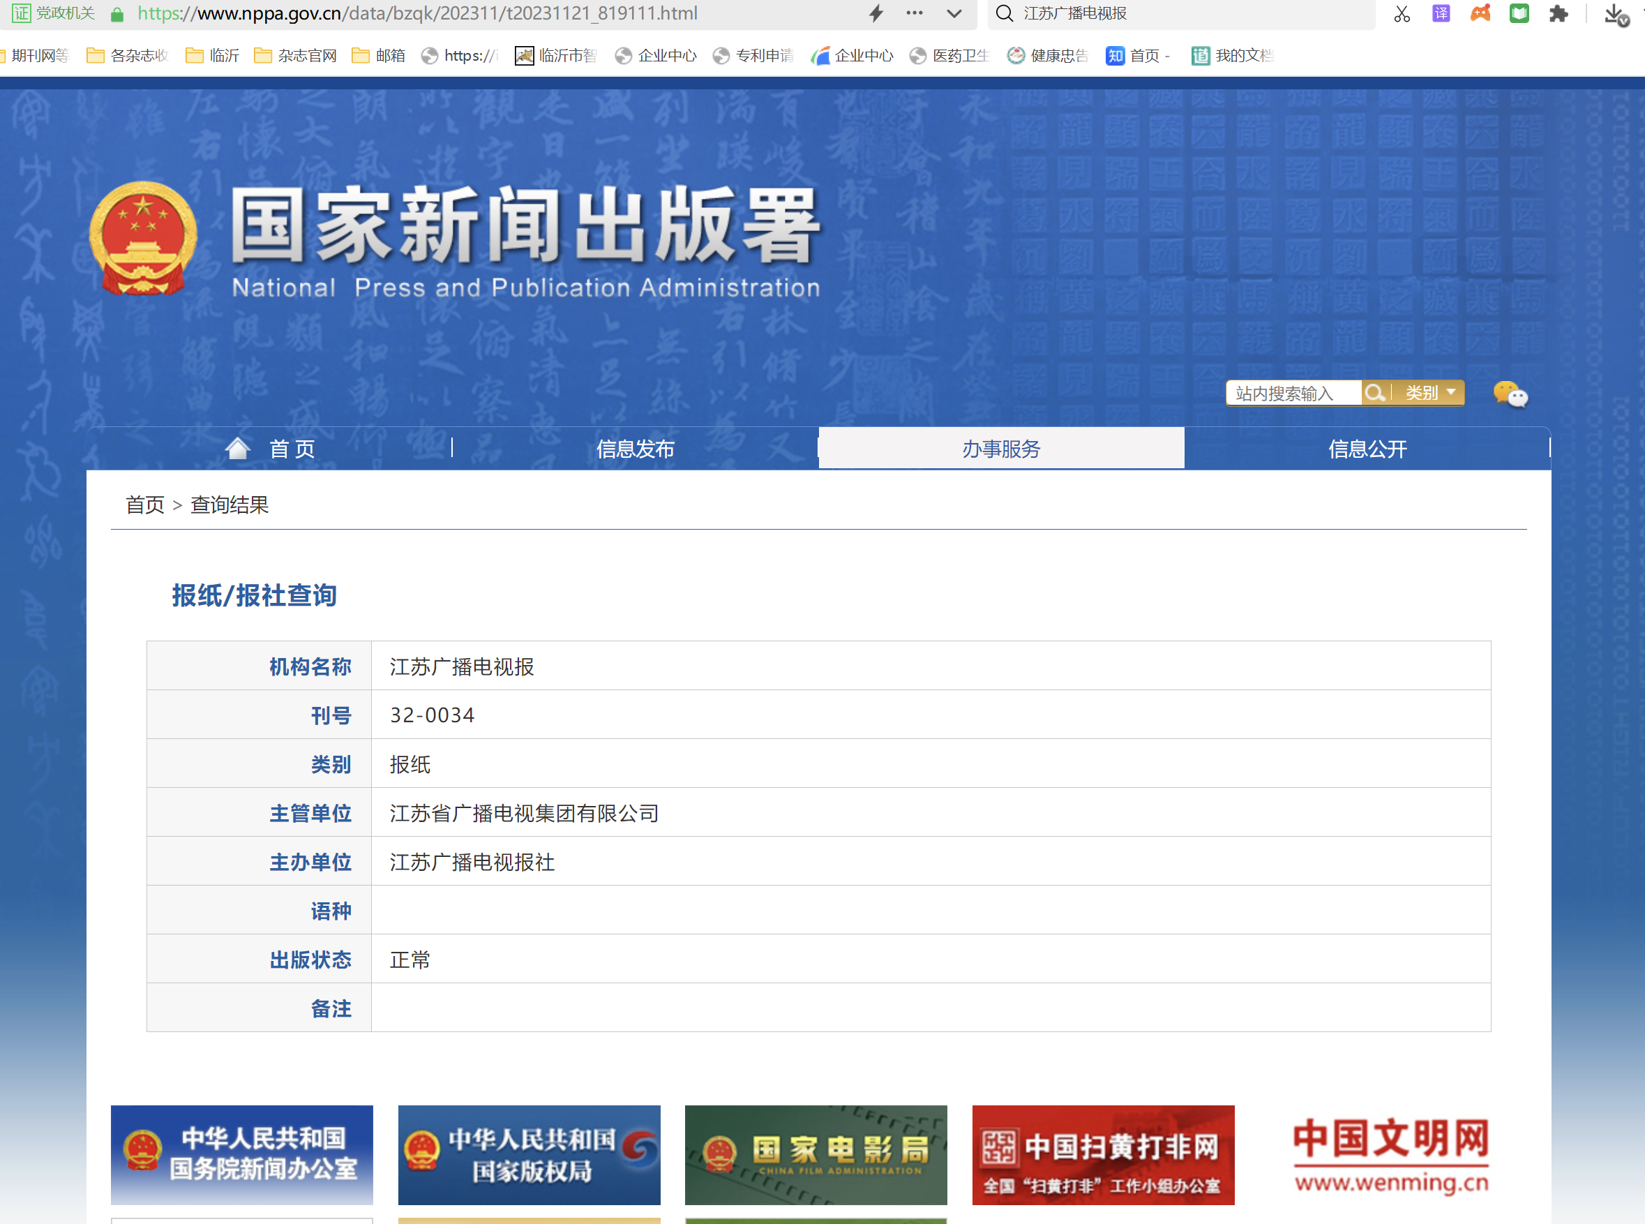Click the 首页 breadcrumb link
This screenshot has height=1224, width=1645.
tap(145, 505)
